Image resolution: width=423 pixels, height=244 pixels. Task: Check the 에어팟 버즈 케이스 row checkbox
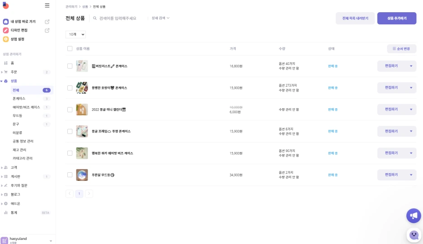(x=70, y=153)
